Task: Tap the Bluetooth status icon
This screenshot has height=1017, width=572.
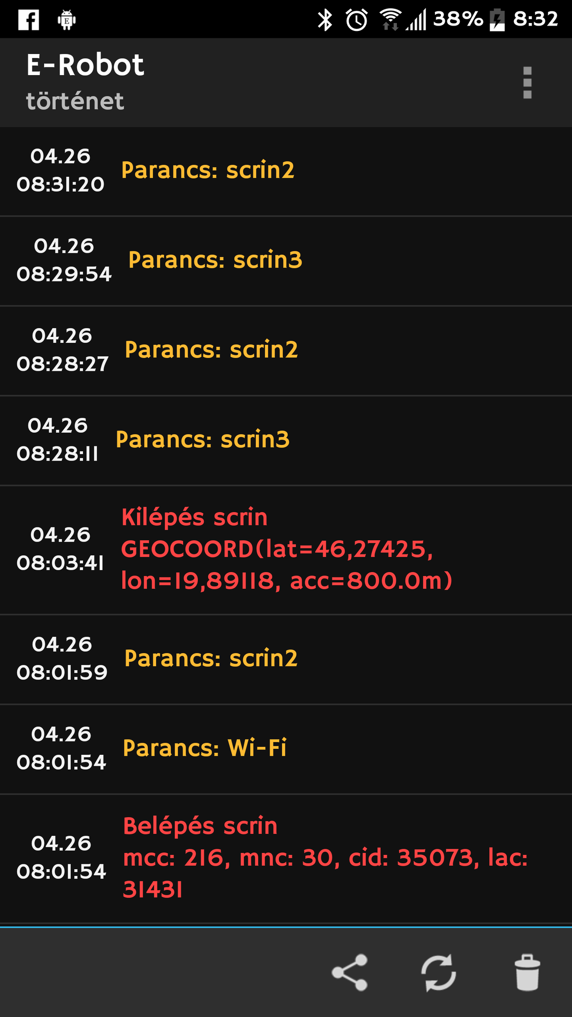Action: [x=325, y=20]
